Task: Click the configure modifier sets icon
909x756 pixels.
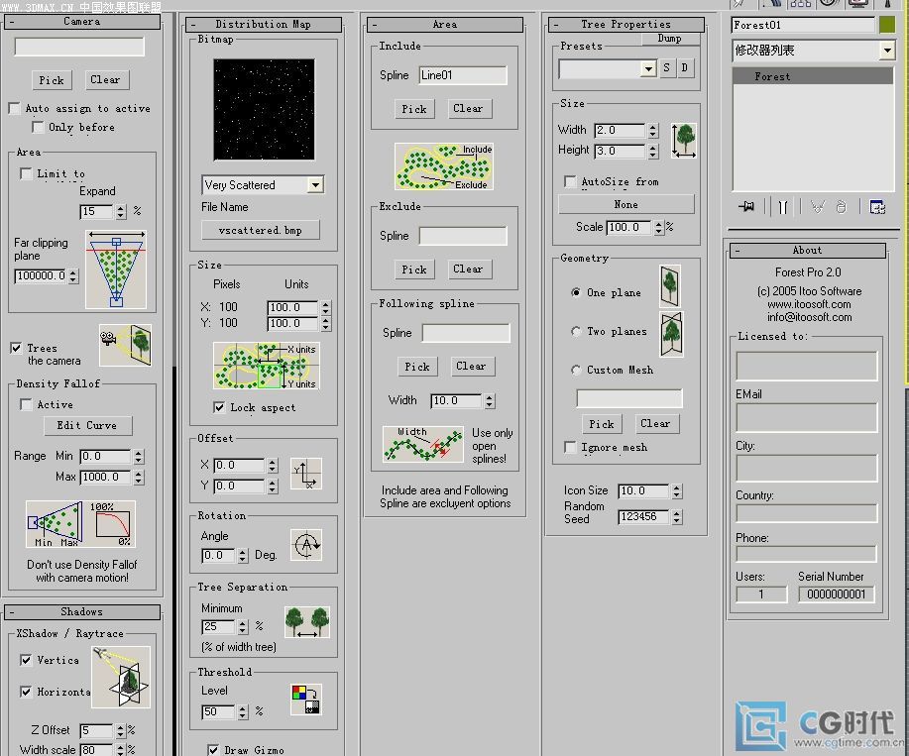Action: 877,207
